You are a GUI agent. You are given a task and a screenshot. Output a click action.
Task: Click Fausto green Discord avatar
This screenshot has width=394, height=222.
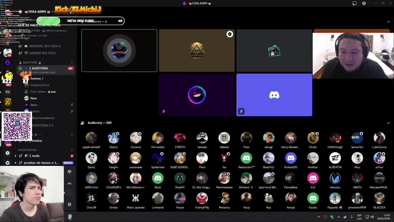pyautogui.click(x=313, y=198)
